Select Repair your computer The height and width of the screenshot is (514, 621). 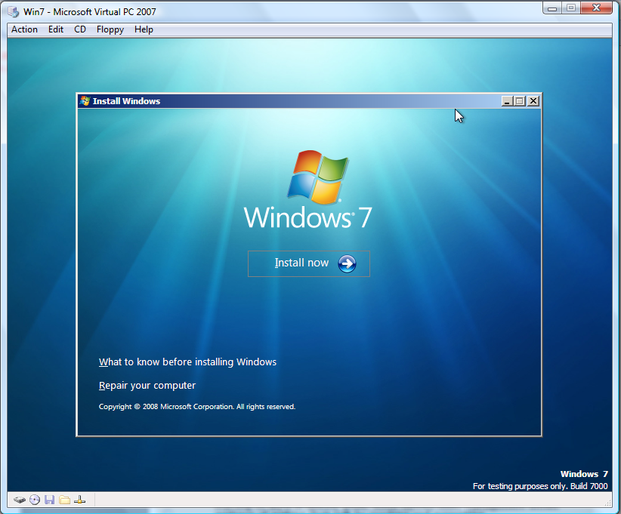(147, 385)
